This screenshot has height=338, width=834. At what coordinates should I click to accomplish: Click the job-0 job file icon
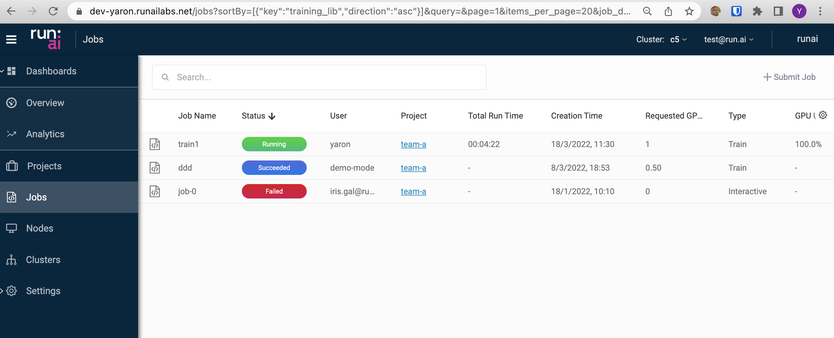tap(155, 191)
